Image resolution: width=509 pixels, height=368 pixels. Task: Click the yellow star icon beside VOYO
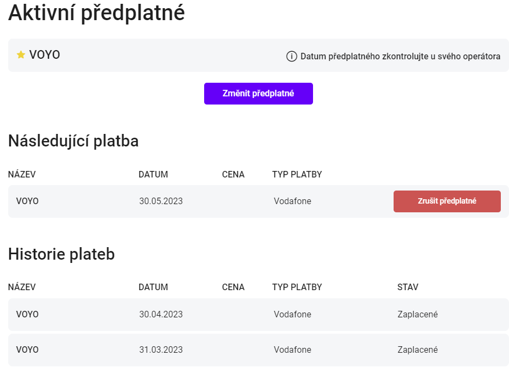point(21,55)
